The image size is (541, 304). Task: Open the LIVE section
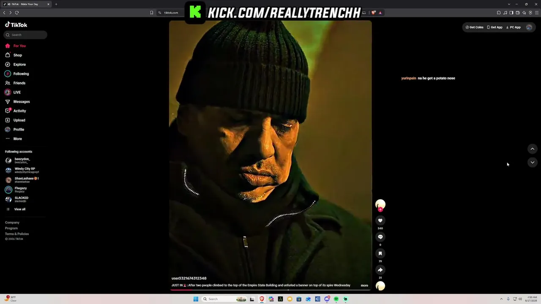click(13, 92)
